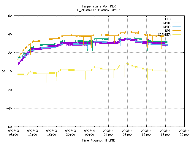Click the 'NPD2' legend label

click(x=167, y=27)
